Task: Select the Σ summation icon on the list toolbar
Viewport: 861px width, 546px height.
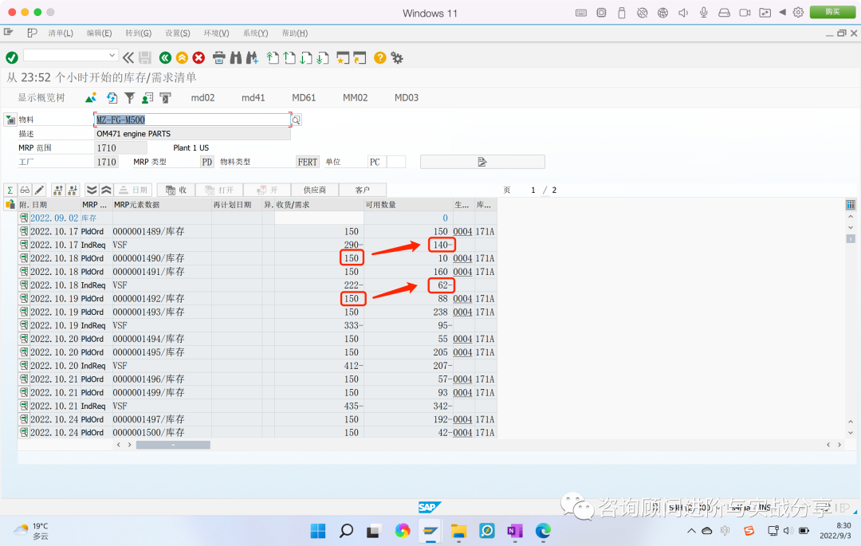Action: (10, 190)
